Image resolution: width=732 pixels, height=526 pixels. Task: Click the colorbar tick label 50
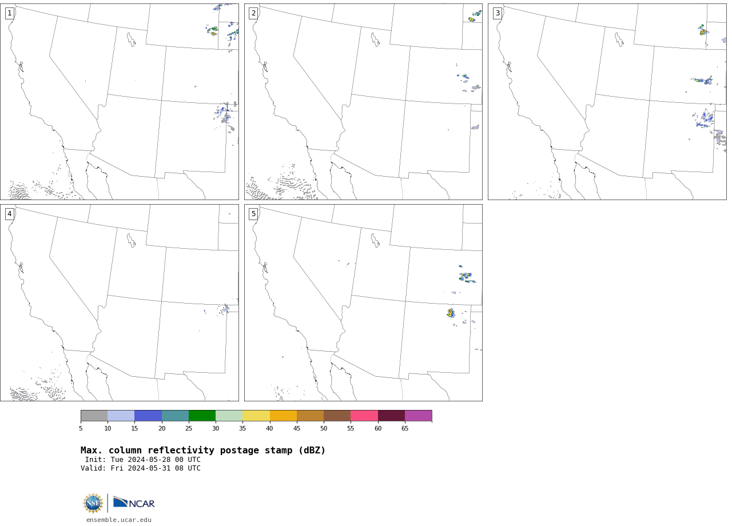tap(324, 428)
